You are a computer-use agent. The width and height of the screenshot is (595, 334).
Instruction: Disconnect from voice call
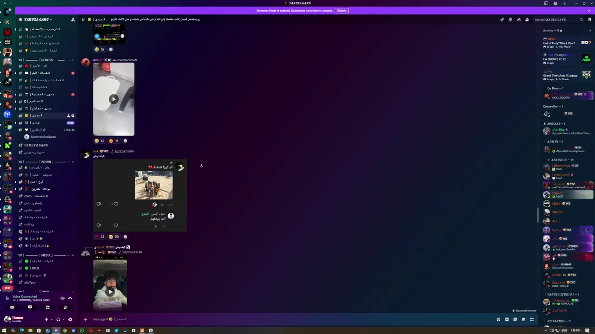70,298
